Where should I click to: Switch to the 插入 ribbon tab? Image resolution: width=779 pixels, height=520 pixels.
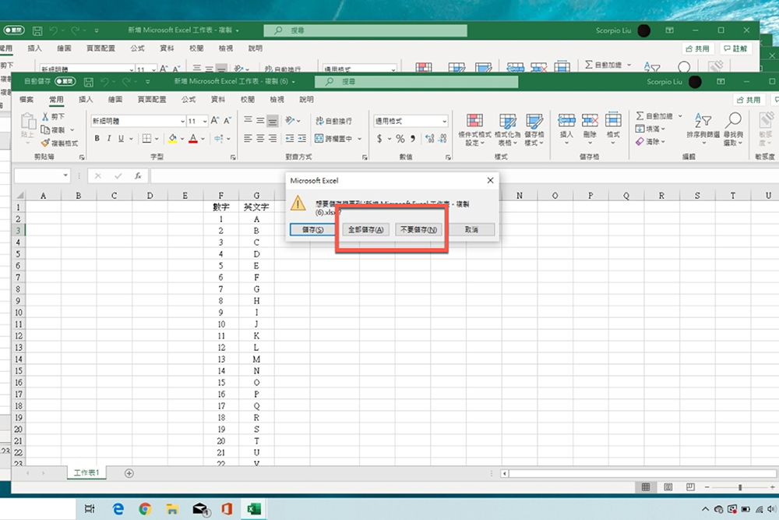coord(86,99)
